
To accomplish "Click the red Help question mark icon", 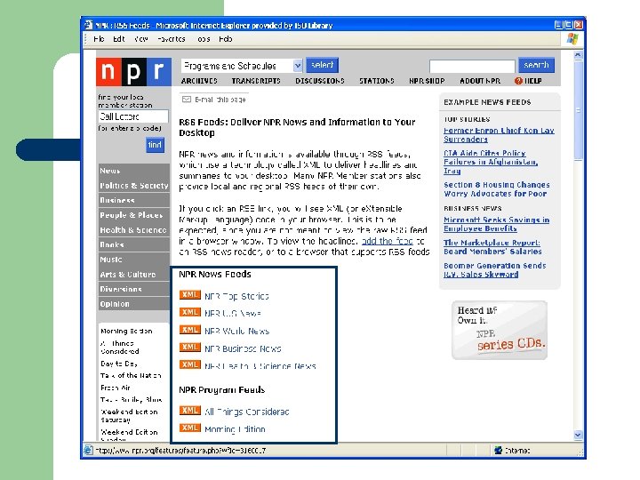I will [518, 81].
